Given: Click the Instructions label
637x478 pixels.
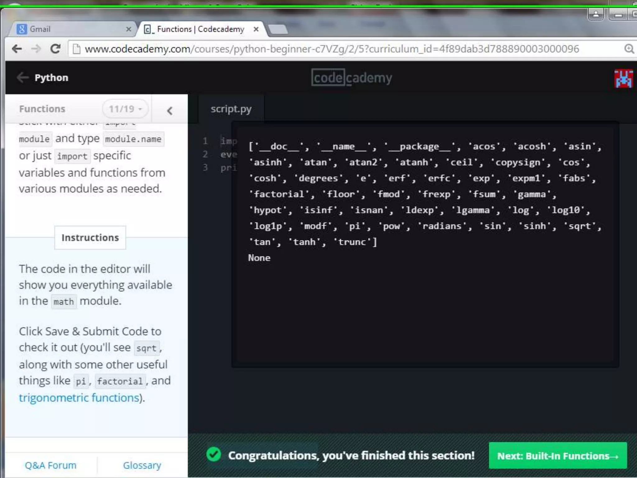Looking at the screenshot, I should coord(90,237).
